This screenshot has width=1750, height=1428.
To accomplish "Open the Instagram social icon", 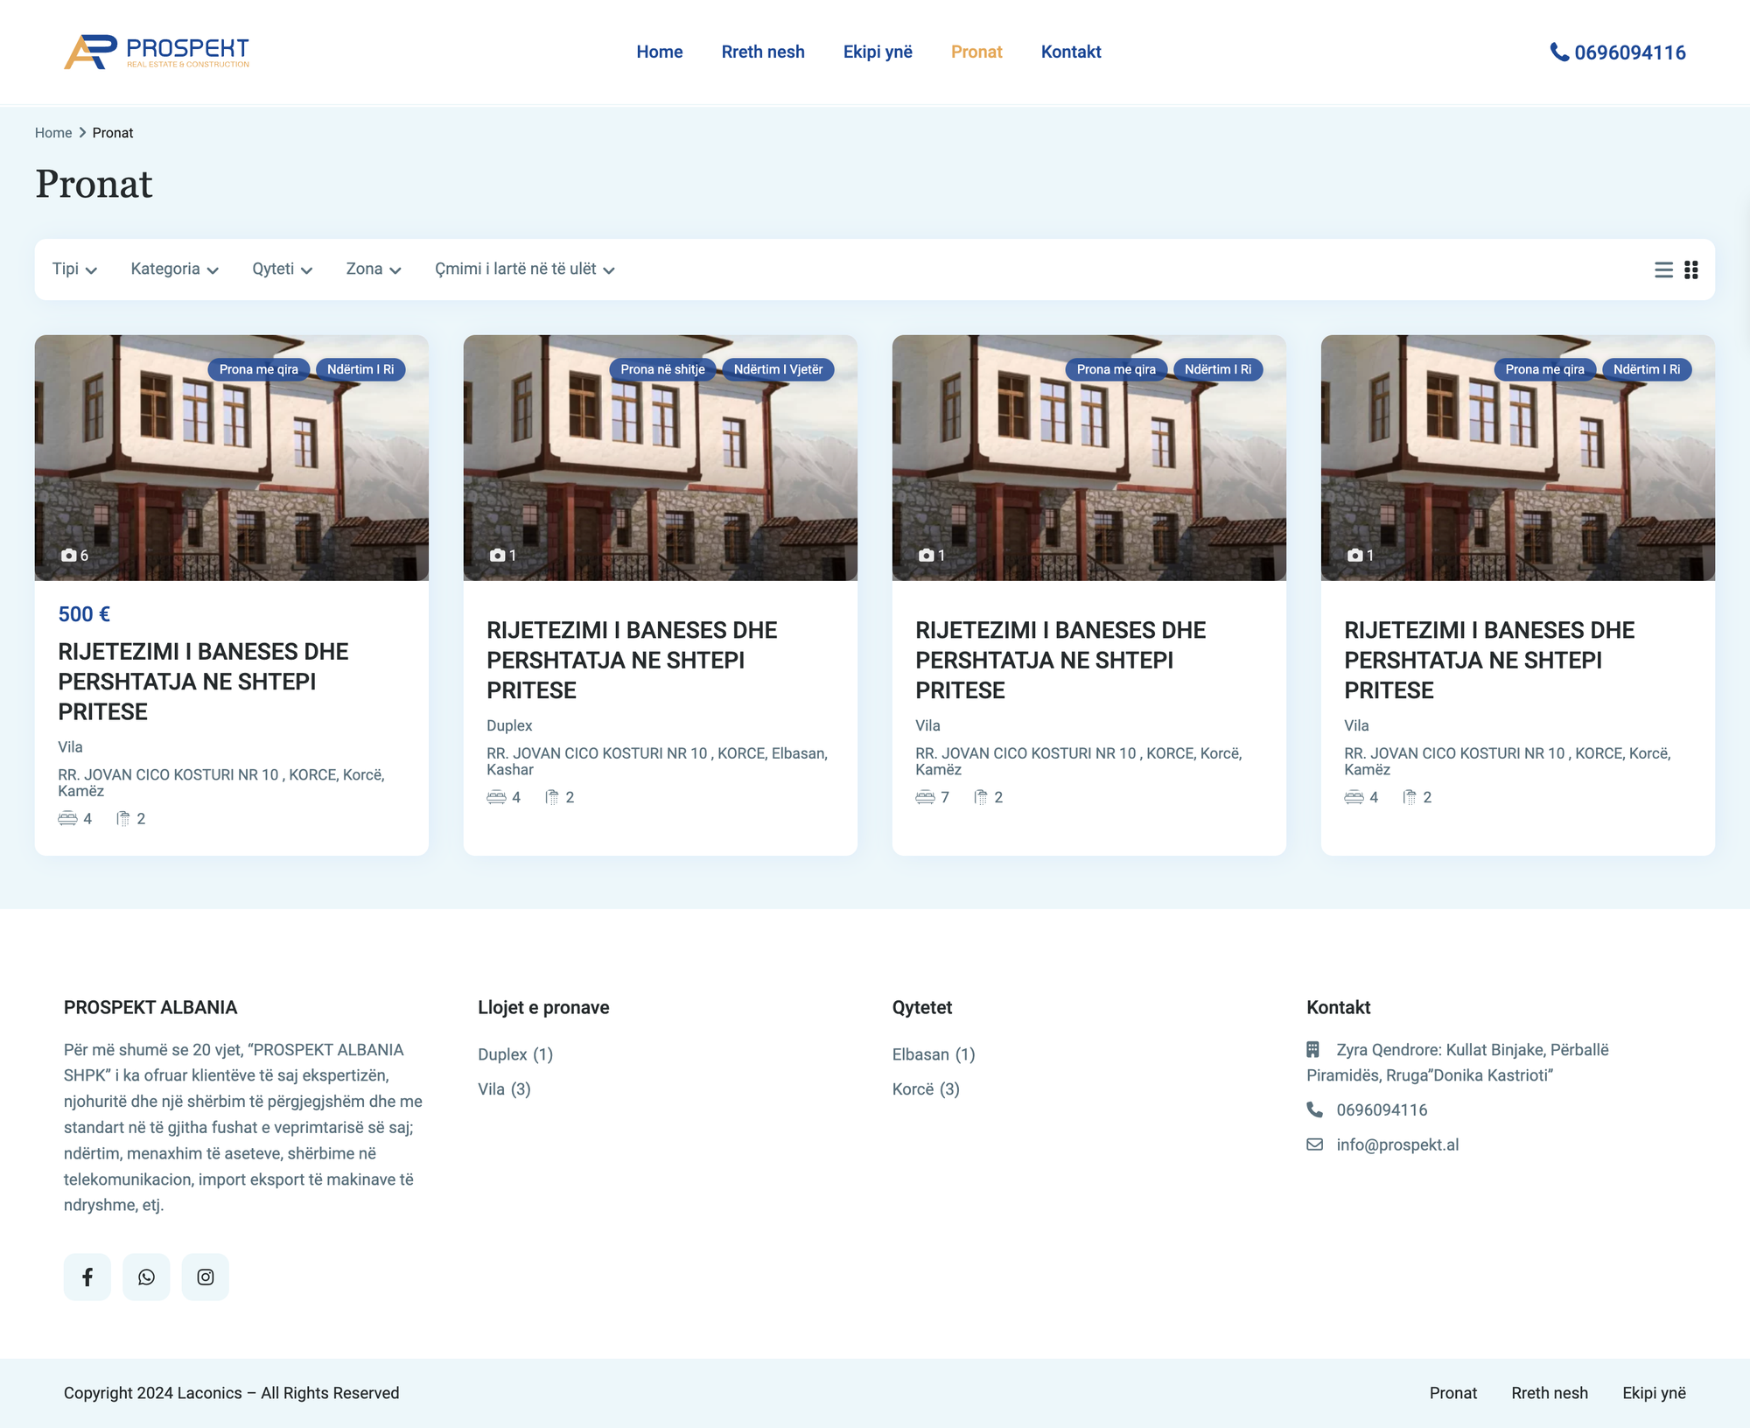I will point(206,1277).
